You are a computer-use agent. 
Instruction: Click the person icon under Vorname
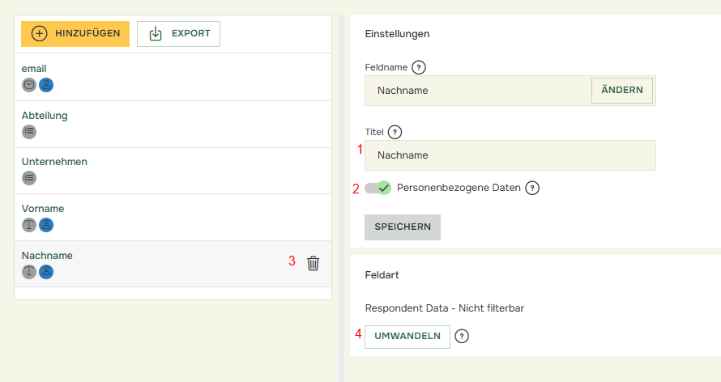point(46,225)
